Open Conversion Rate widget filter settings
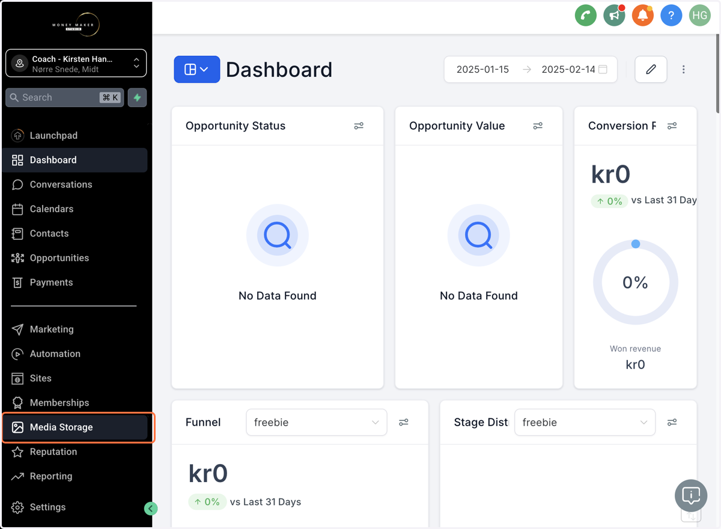The height and width of the screenshot is (529, 721). [672, 126]
